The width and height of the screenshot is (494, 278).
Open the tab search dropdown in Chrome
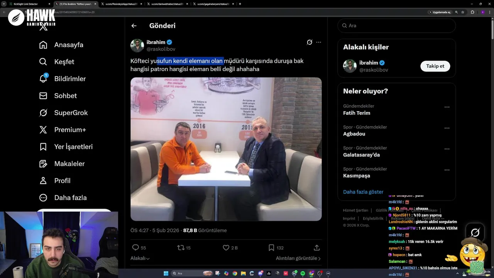(x=3, y=4)
